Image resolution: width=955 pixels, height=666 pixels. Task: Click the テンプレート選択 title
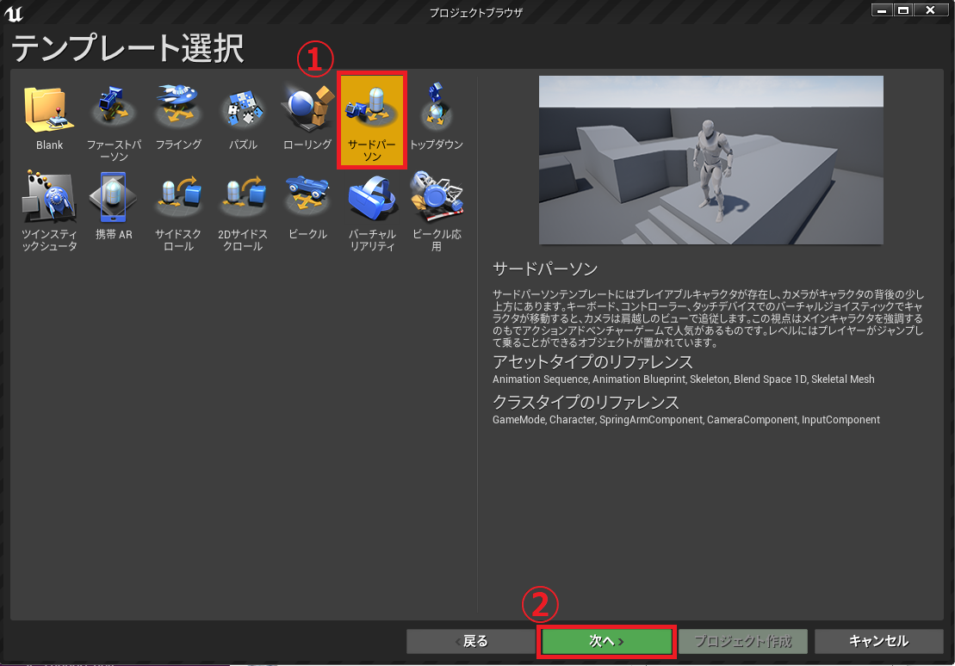tap(128, 49)
